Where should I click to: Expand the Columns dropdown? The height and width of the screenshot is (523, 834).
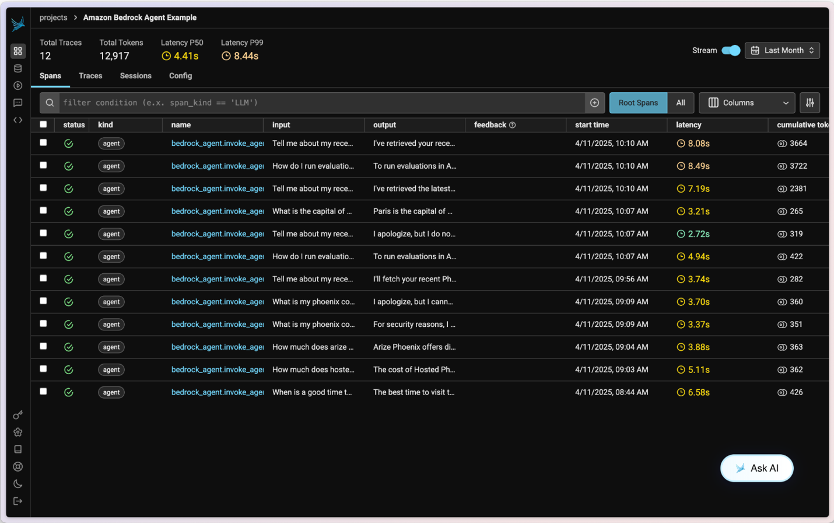[x=747, y=103]
